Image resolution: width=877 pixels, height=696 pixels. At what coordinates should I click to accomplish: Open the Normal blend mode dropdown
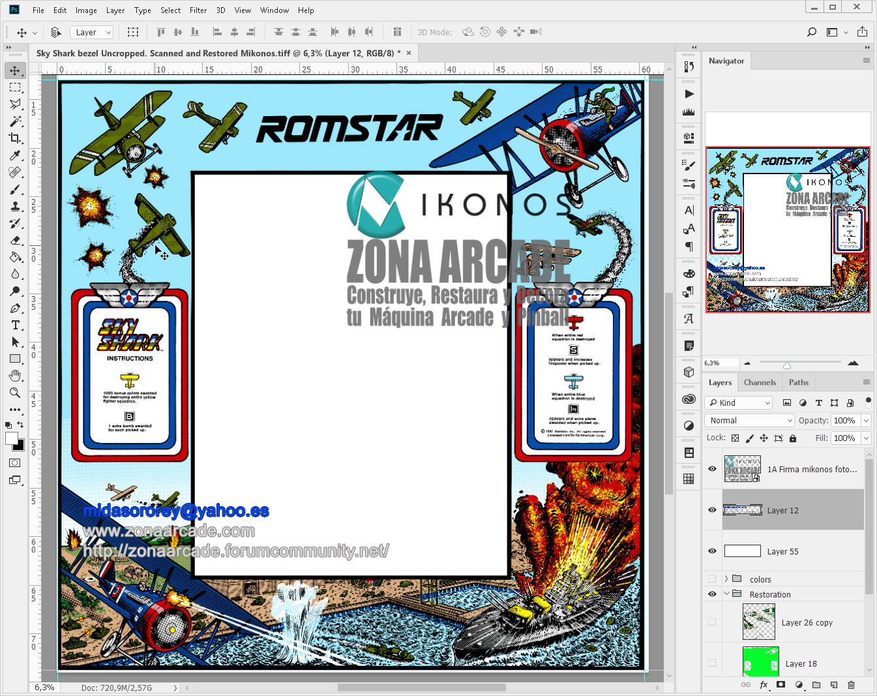click(750, 421)
